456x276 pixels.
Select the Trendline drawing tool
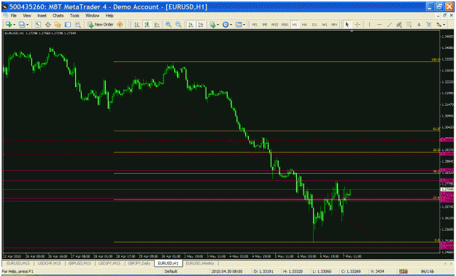(389, 25)
